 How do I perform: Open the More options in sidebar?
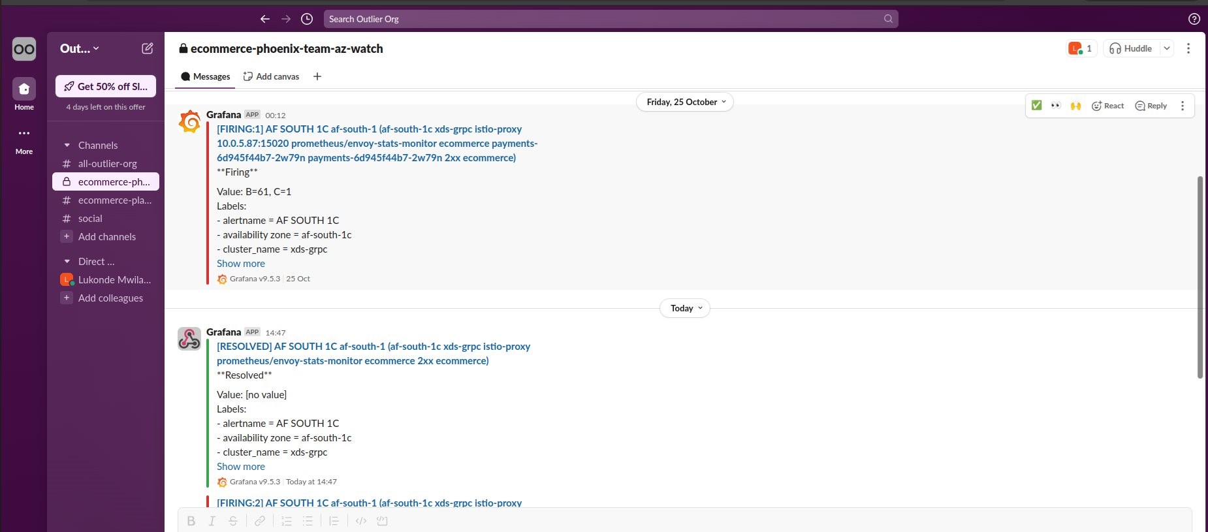point(24,140)
